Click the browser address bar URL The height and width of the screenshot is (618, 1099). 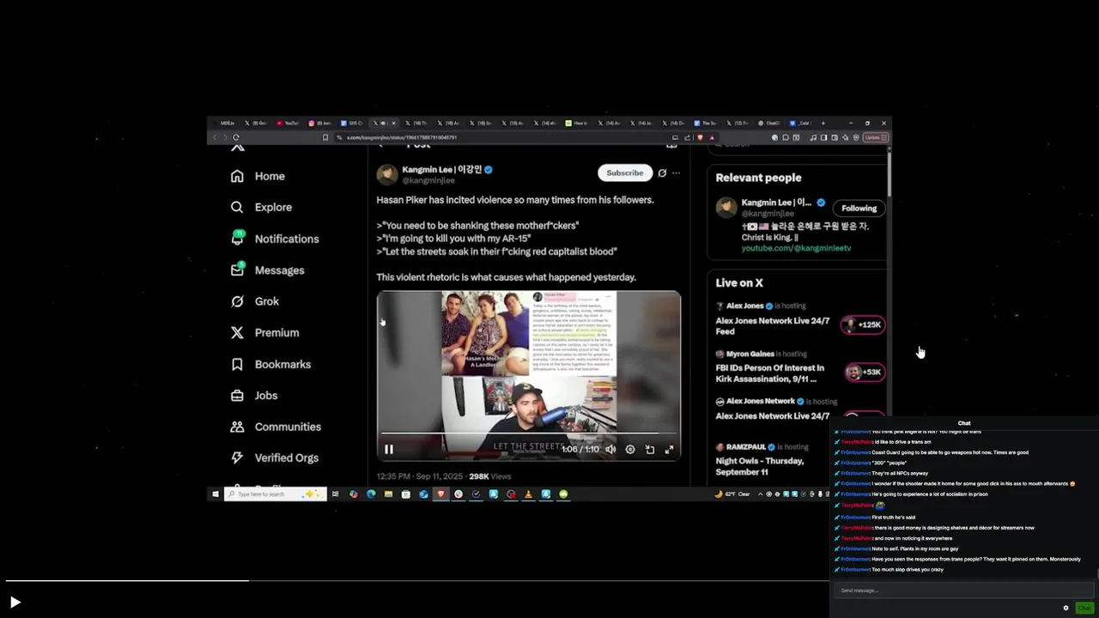coord(401,137)
